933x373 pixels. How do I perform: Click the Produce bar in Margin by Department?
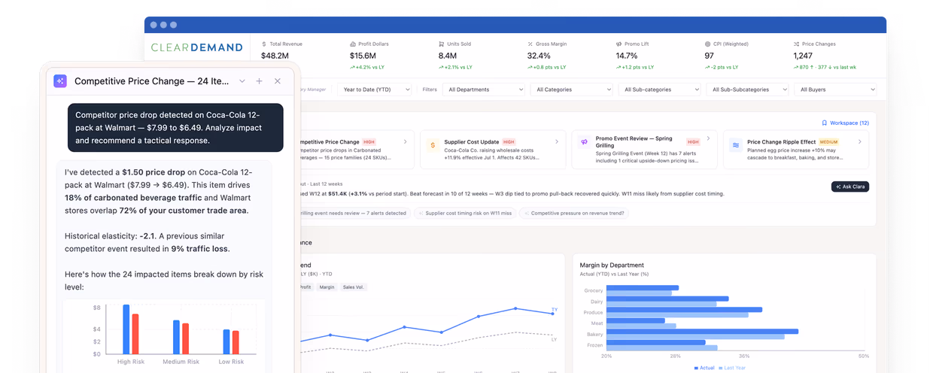click(x=684, y=310)
